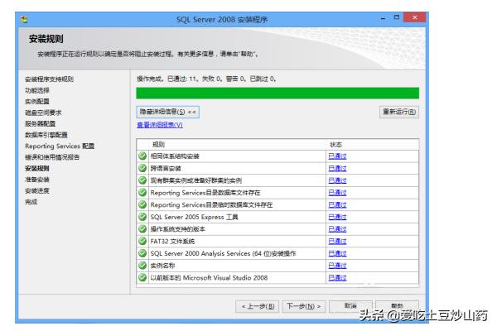Click the 状态 column header
The width and height of the screenshot is (497, 331).
click(335, 145)
